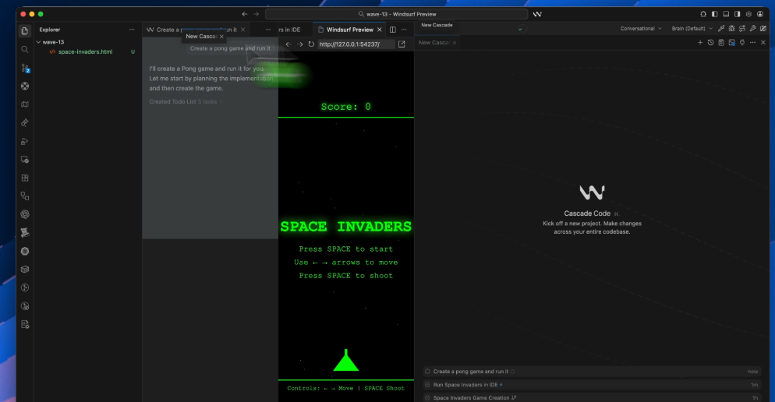Click the route icon in Cascade header
The image size is (775, 402).
742,29
